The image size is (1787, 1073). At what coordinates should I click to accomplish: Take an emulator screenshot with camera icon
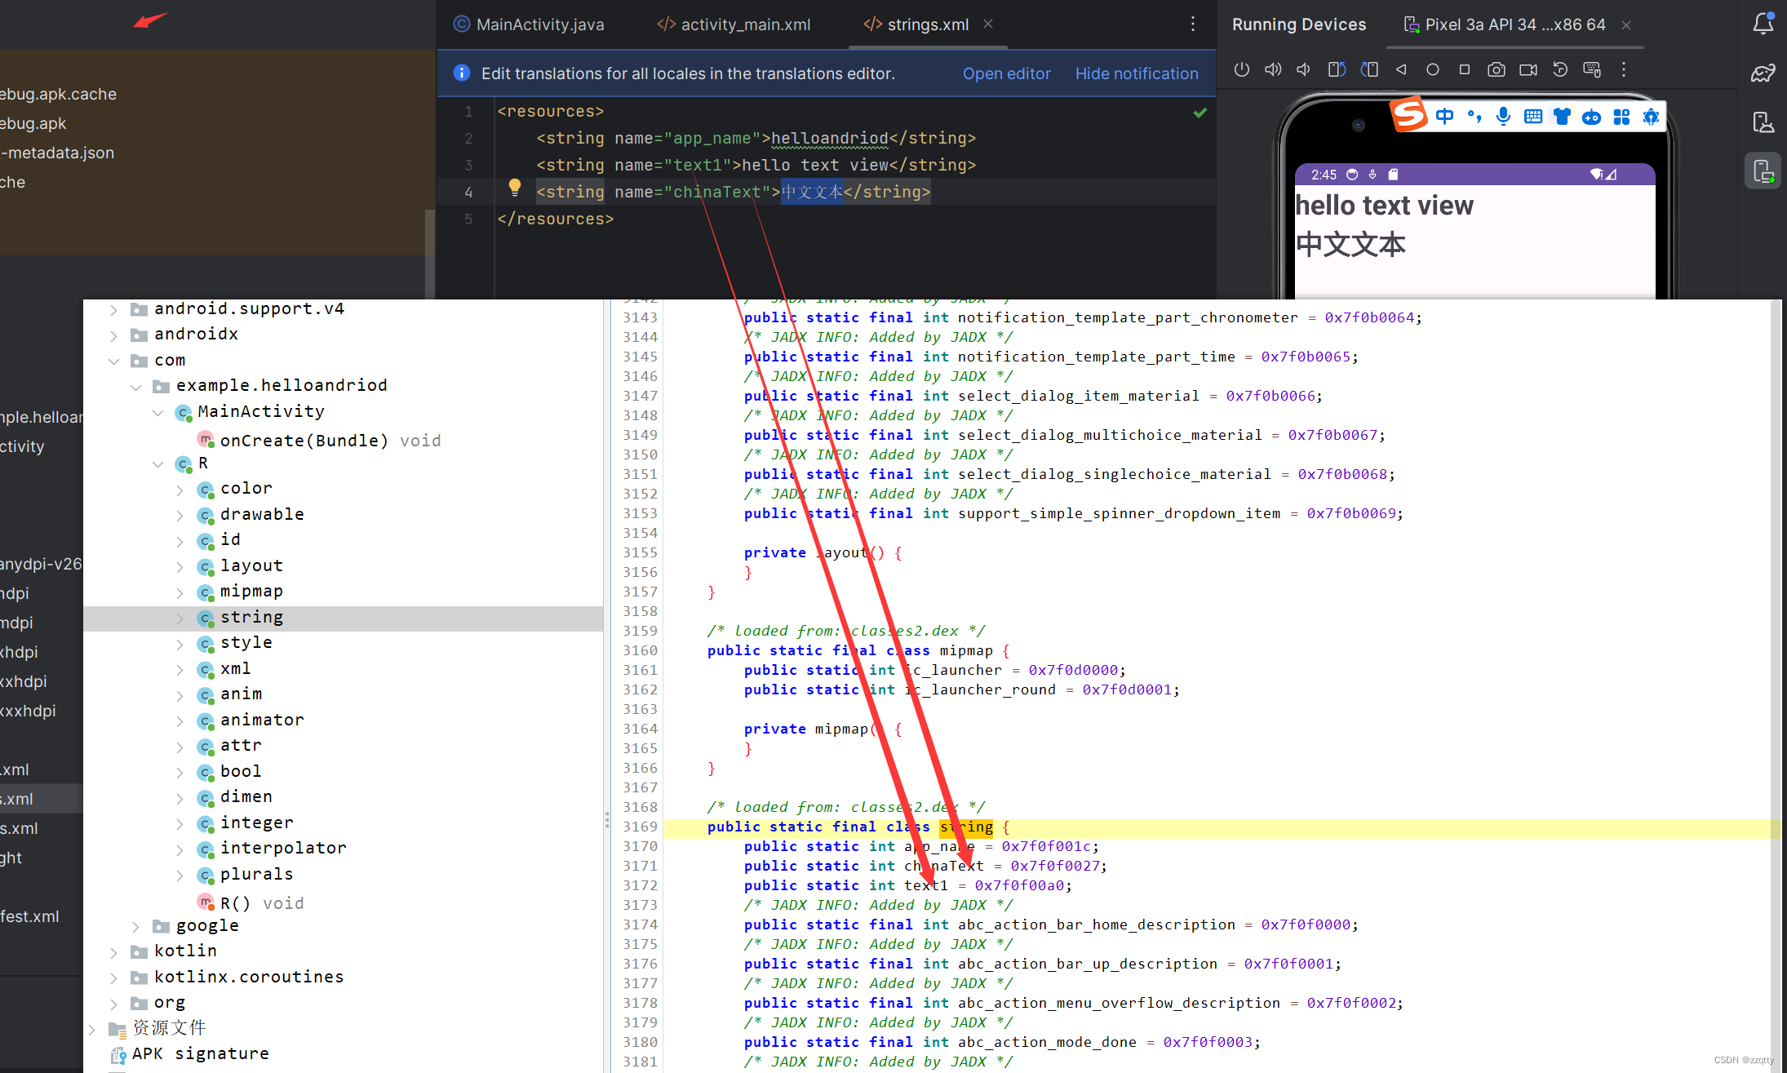tap(1496, 70)
